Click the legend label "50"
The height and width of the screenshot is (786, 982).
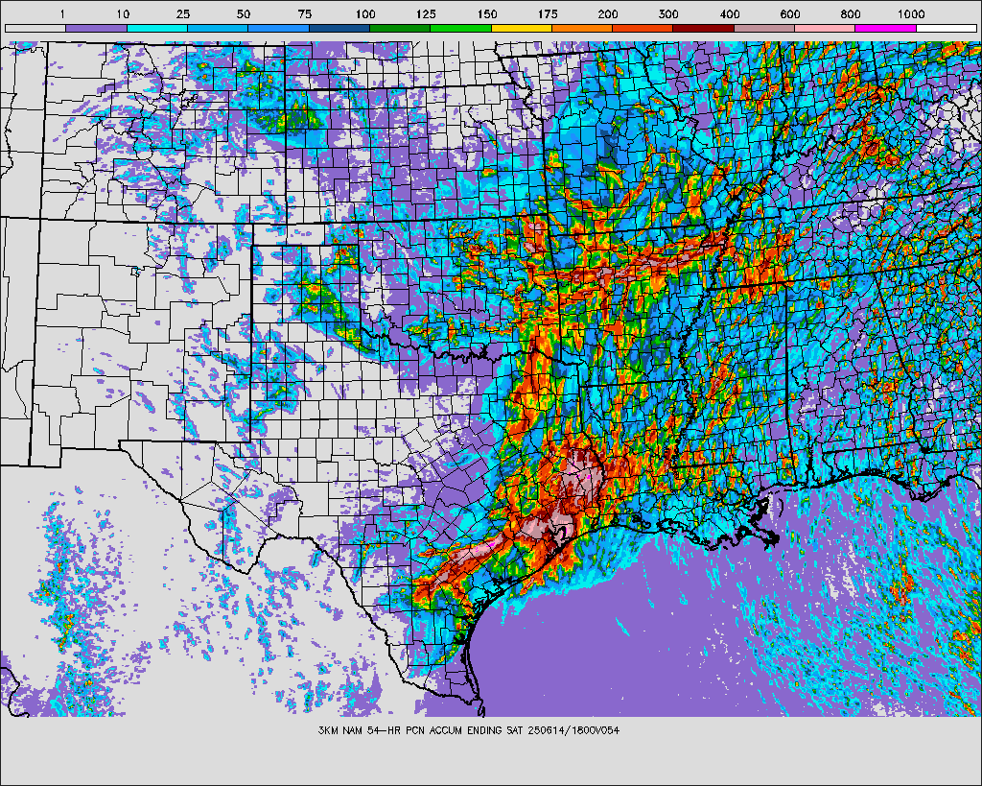click(x=245, y=13)
